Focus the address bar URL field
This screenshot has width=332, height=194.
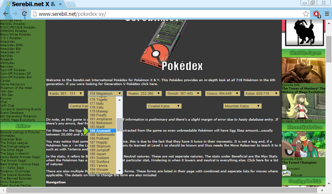pyautogui.click(x=171, y=14)
